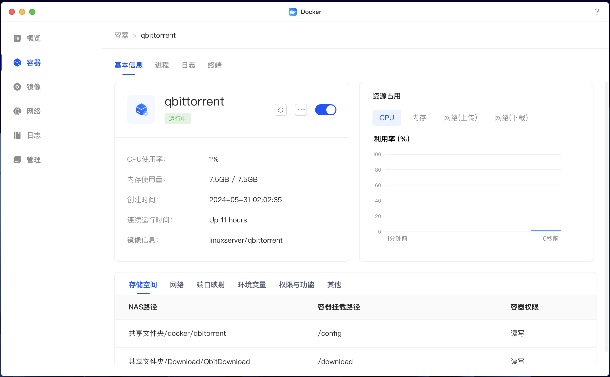Click the Images (镜像) disc icon
610x377 pixels.
coord(17,87)
